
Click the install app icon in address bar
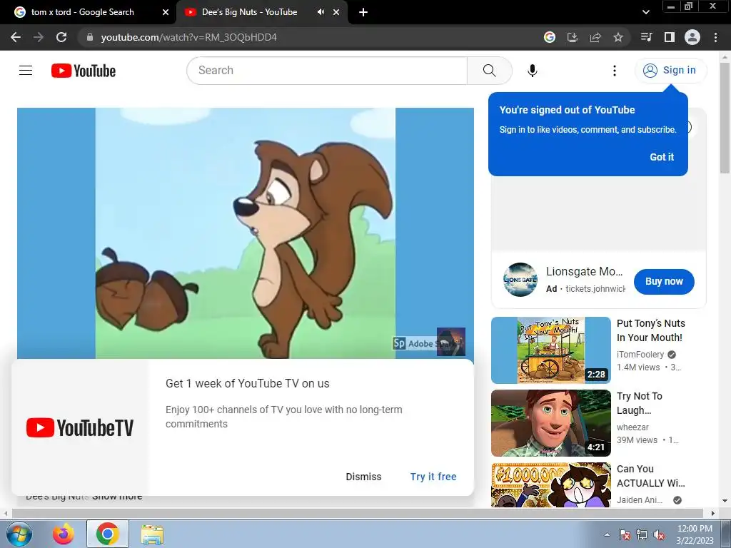(x=573, y=37)
